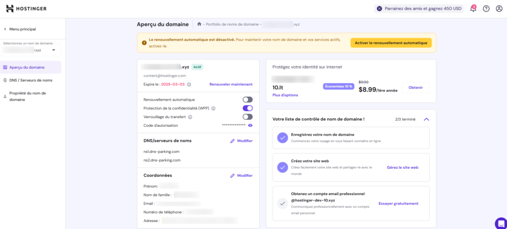Click ns1.dns-parking.com nameserver text
Screen dimensions: 507x229
[x=161, y=152]
